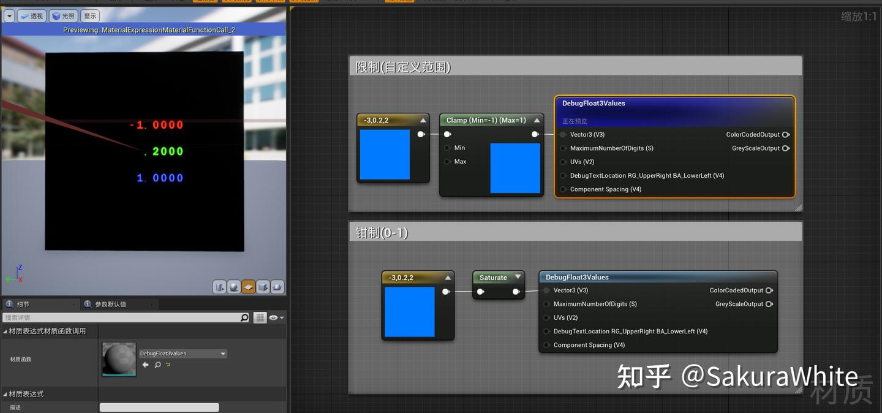Viewport: 882px width, 413px height.
Task: Click the back arrow icon below the material thumbnail
Action: coord(146,365)
